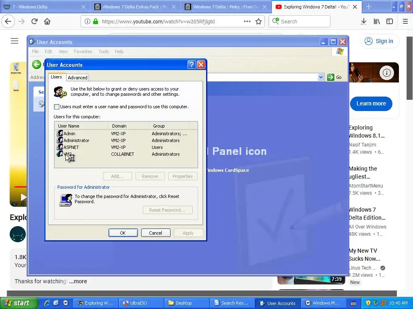
Task: Open the Tools menu
Action: pos(104,51)
